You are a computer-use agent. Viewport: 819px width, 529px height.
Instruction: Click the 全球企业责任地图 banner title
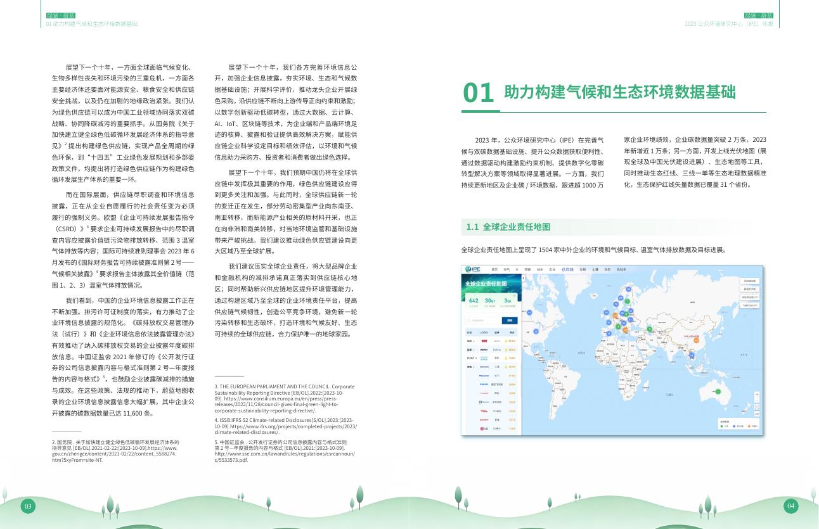click(486, 284)
